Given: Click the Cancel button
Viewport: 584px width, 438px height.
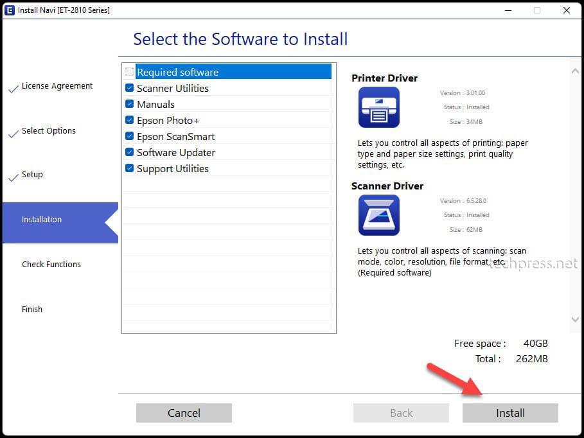Looking at the screenshot, I should click(184, 413).
